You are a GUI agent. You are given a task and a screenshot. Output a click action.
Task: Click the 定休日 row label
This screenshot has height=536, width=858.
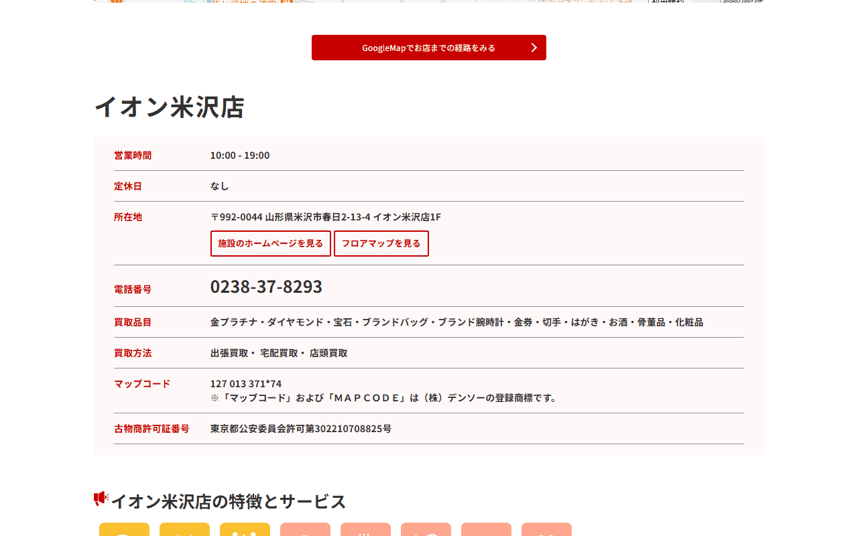coord(128,186)
